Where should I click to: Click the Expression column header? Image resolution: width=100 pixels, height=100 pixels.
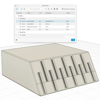pos(48,13)
